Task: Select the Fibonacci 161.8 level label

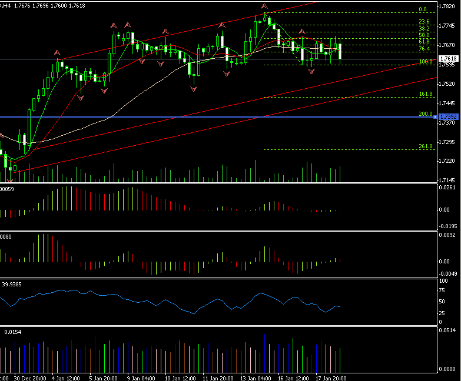Action: tap(426, 94)
